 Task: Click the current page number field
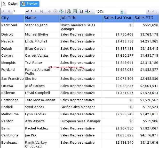19,11
